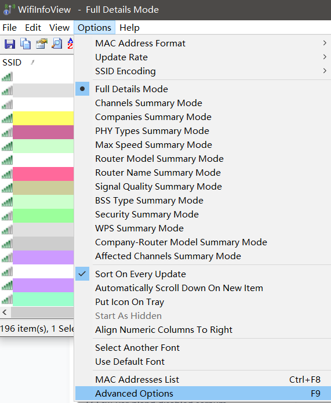Switch to BSS Type Summary Mode

click(x=203, y=200)
